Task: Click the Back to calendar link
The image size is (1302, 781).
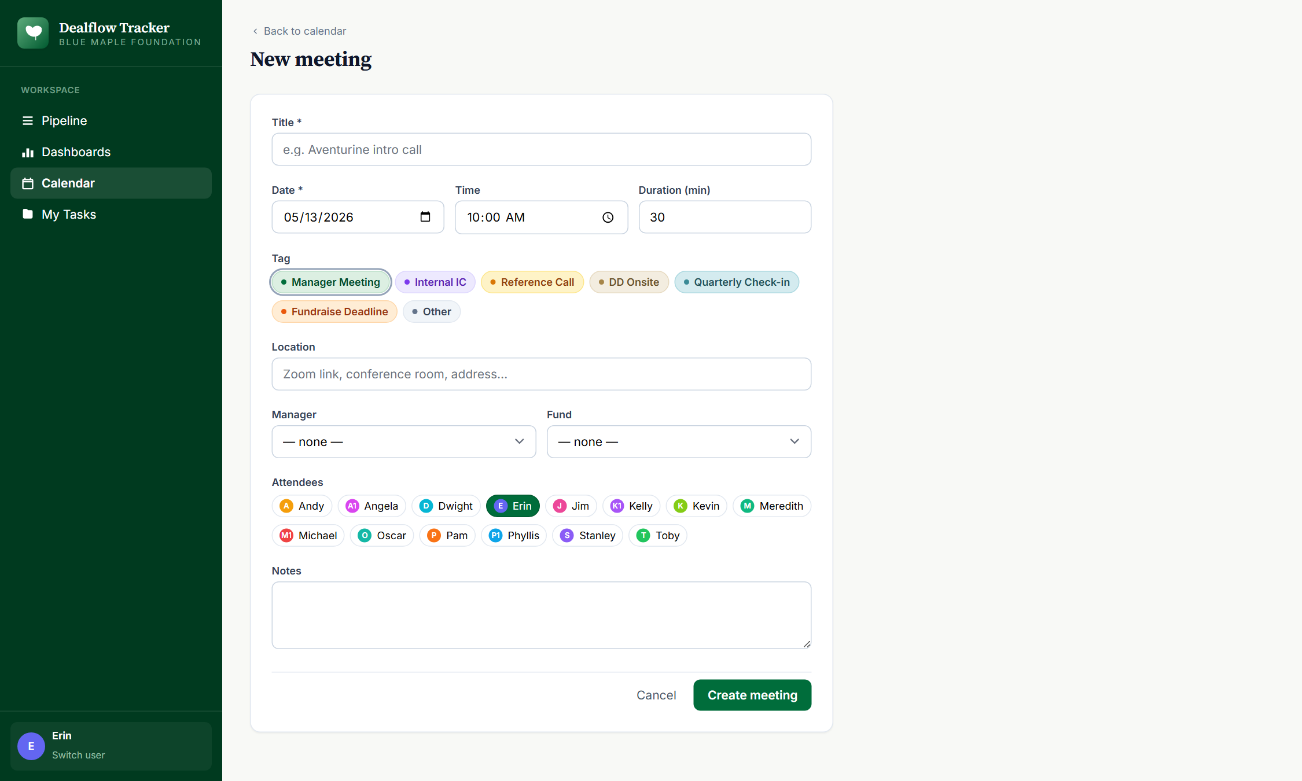Action: 299,31
